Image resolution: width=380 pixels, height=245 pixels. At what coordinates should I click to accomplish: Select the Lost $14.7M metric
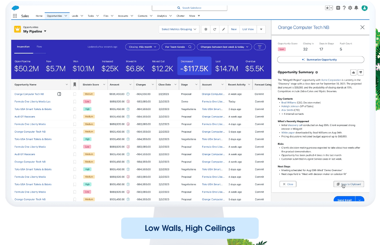click(x=227, y=66)
